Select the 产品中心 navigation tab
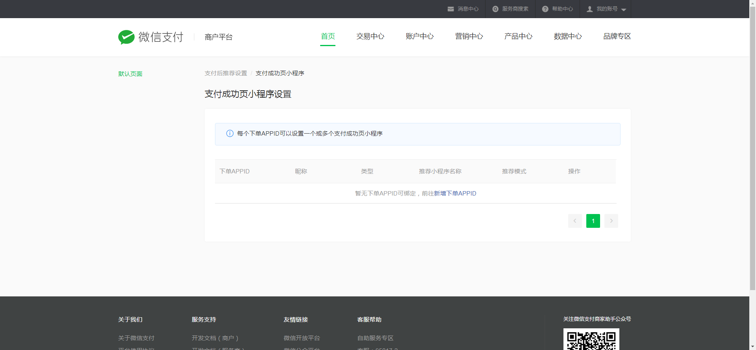 518,36
